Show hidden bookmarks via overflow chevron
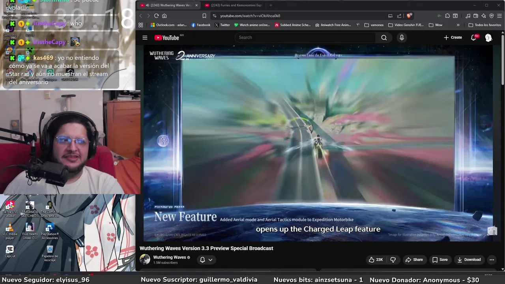The image size is (505, 284). pos(458,25)
